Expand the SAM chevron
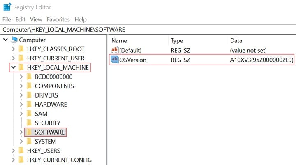Screen dimensions: 296x165 [21, 114]
